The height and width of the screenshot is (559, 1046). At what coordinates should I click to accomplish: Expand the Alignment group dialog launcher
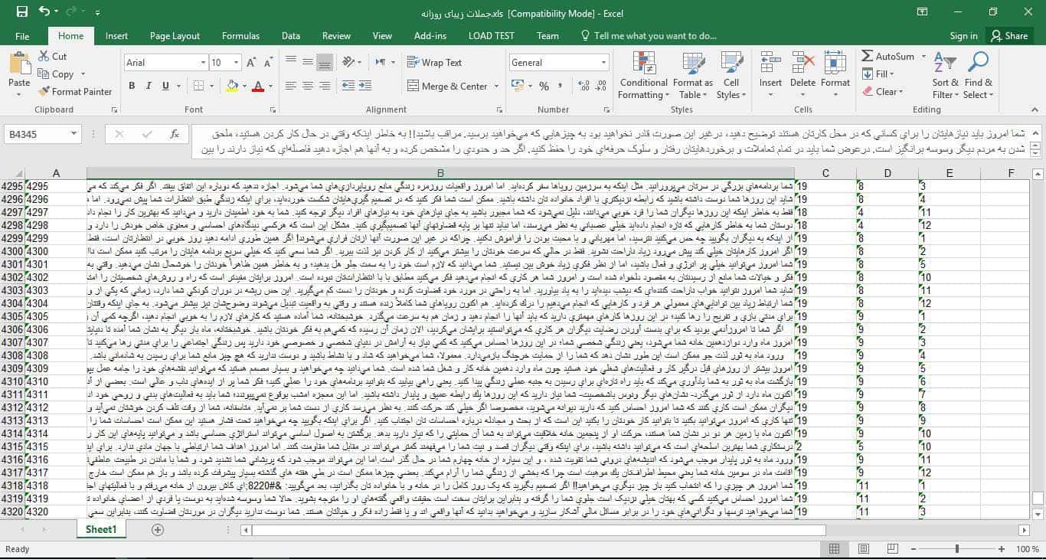[498, 110]
